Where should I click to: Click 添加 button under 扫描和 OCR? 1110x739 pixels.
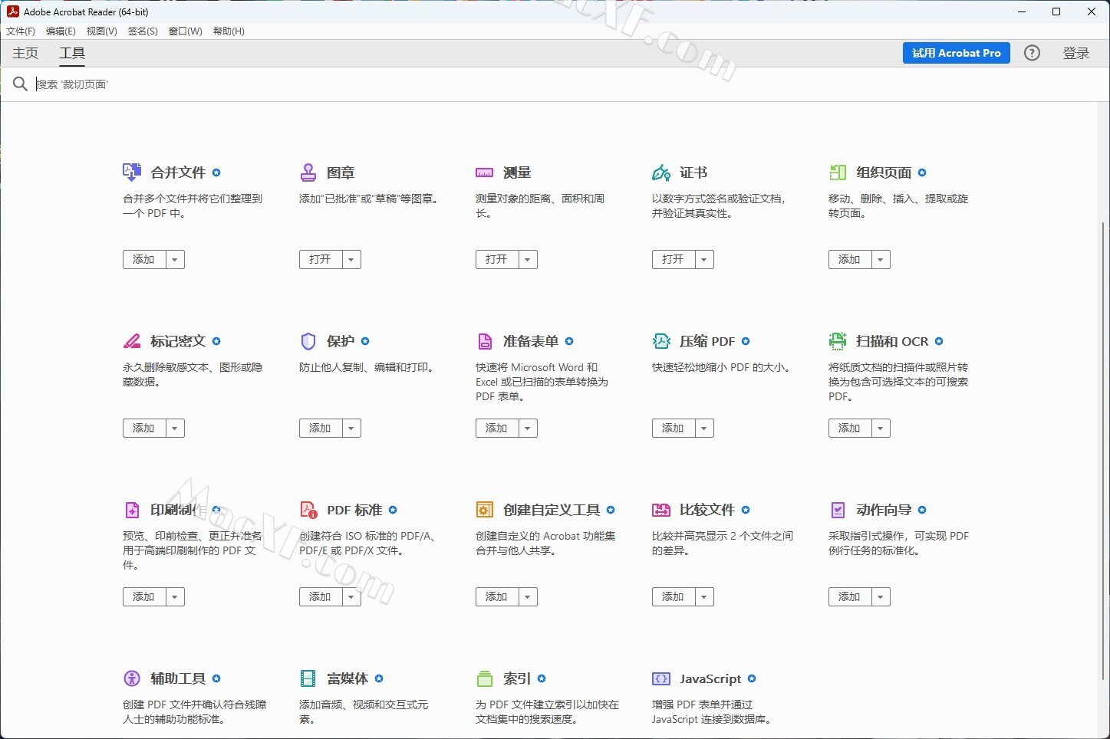point(850,428)
